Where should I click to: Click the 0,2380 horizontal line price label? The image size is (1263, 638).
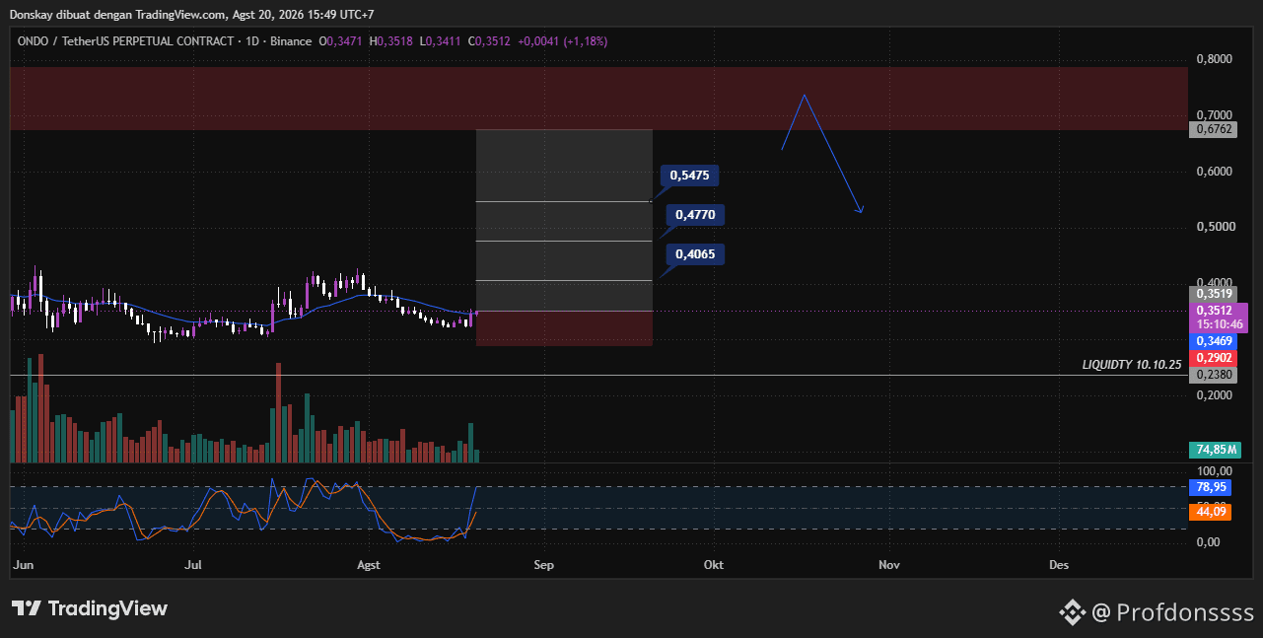pyautogui.click(x=1214, y=375)
